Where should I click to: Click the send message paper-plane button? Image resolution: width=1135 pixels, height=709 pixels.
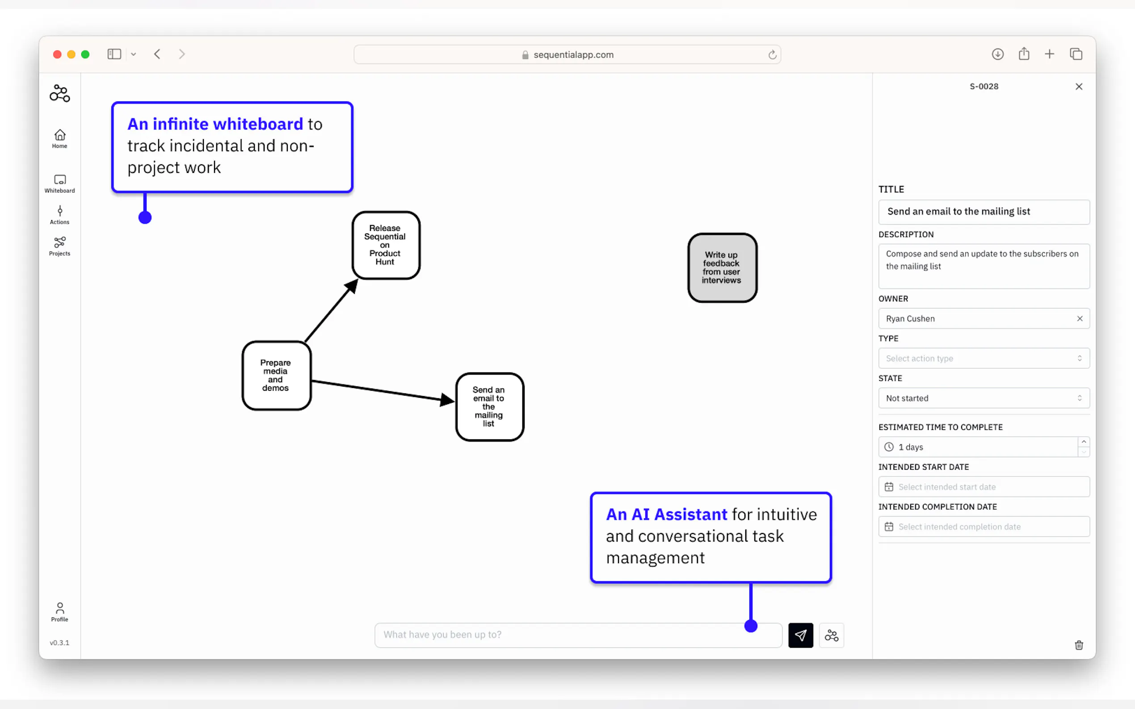point(800,635)
